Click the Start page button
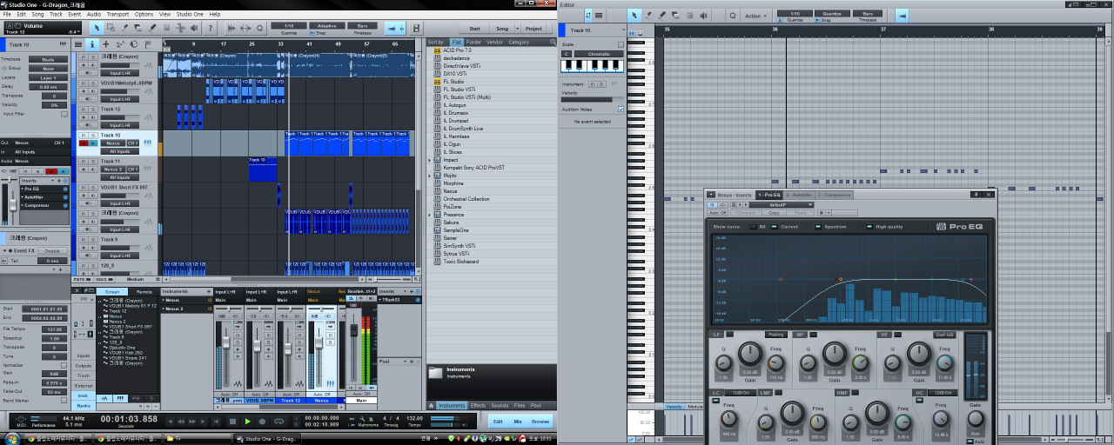This screenshot has width=1114, height=445. point(474,29)
